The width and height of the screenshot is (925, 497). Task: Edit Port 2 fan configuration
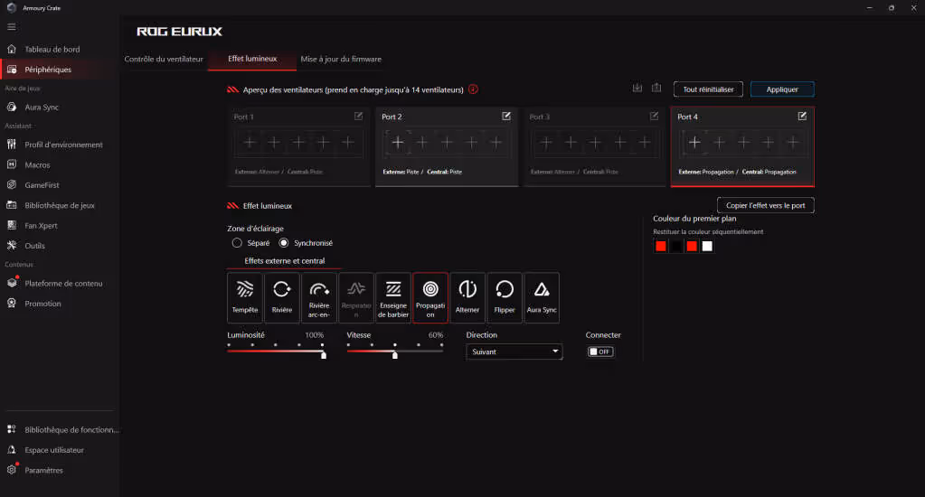pos(506,117)
